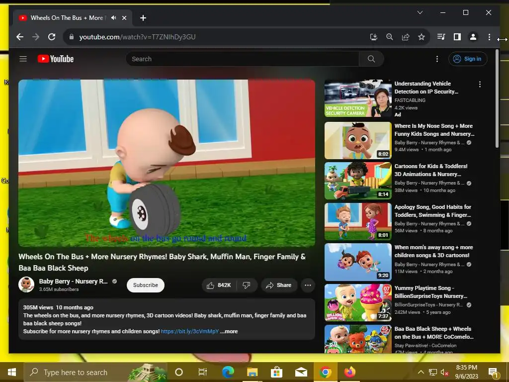Switch to Chrome in taskbar
The width and height of the screenshot is (509, 382).
click(325, 372)
